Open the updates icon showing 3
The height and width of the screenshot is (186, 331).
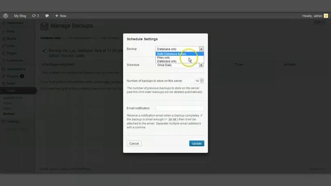pyautogui.click(x=36, y=16)
